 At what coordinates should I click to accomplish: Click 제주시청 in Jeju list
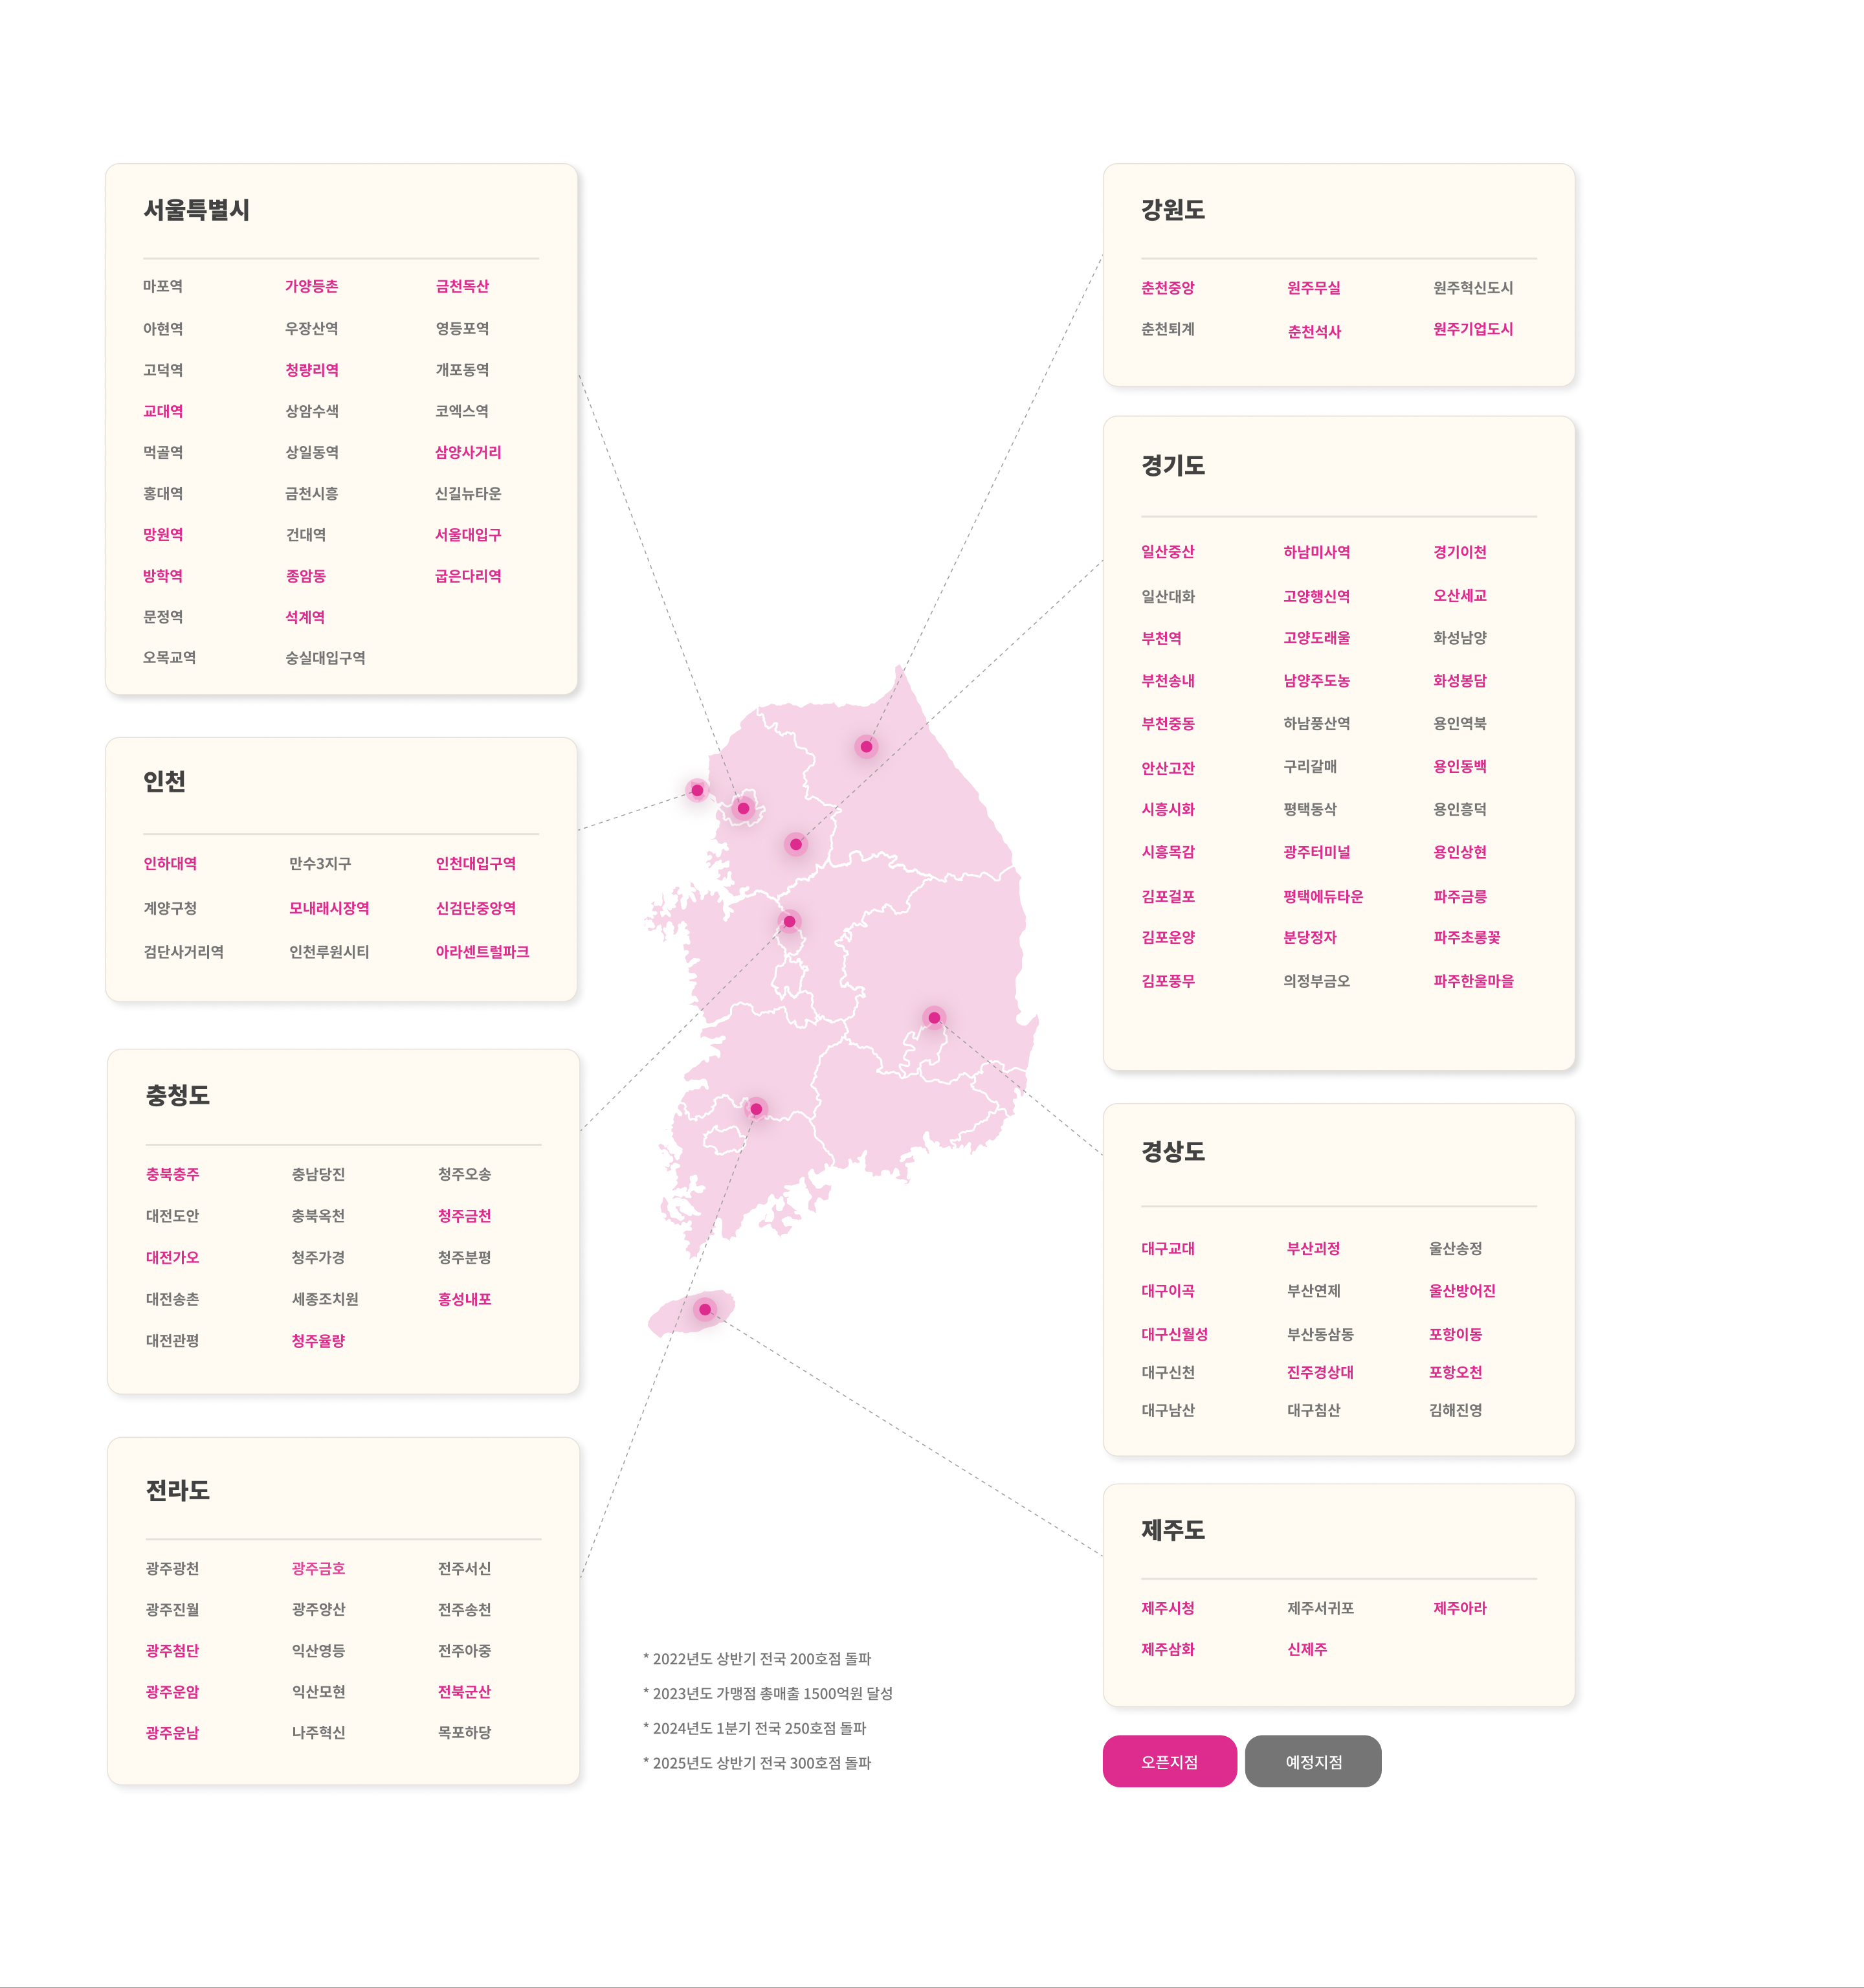click(x=1168, y=1608)
